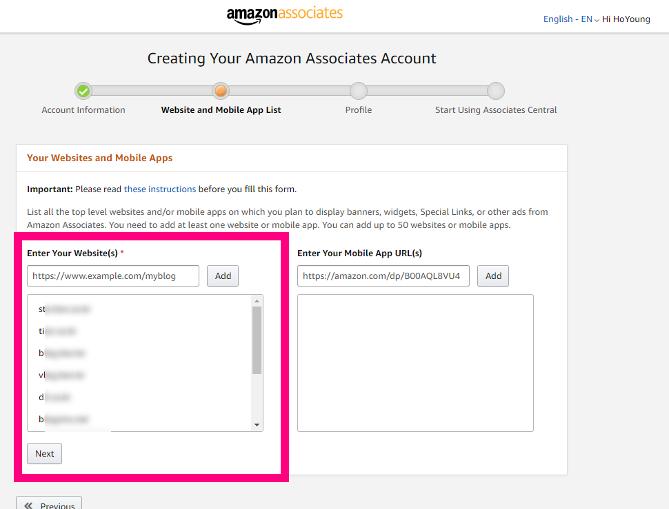Click the website list scrollbar thumb

(257, 340)
